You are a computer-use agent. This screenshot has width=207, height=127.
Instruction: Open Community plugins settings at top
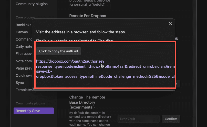pyautogui.click(x=32, y=4)
